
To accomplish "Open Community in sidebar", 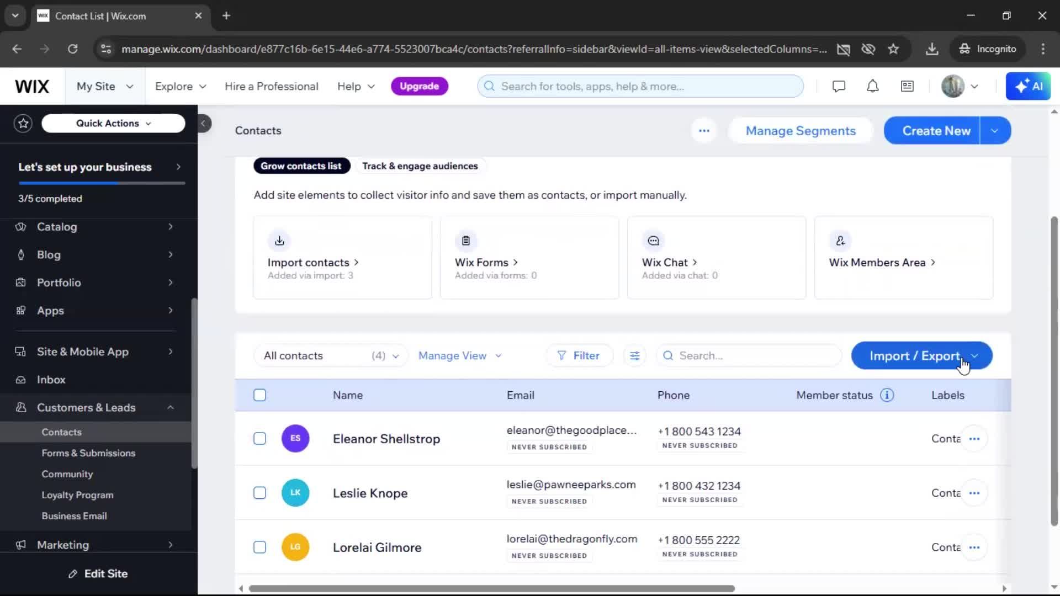I will [67, 474].
